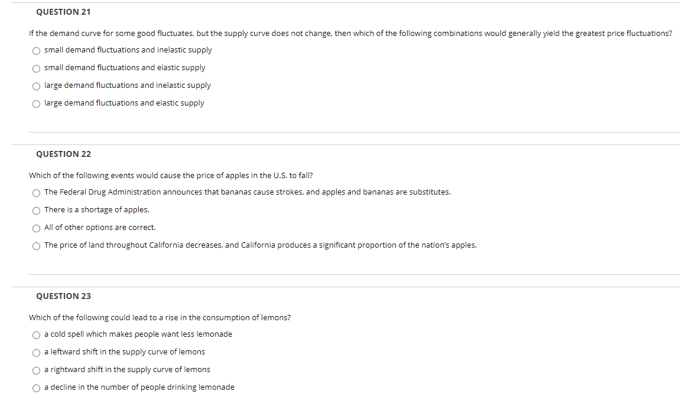
Task: Select "a cold spell which makes people want less lemonade"
Action: [36, 335]
